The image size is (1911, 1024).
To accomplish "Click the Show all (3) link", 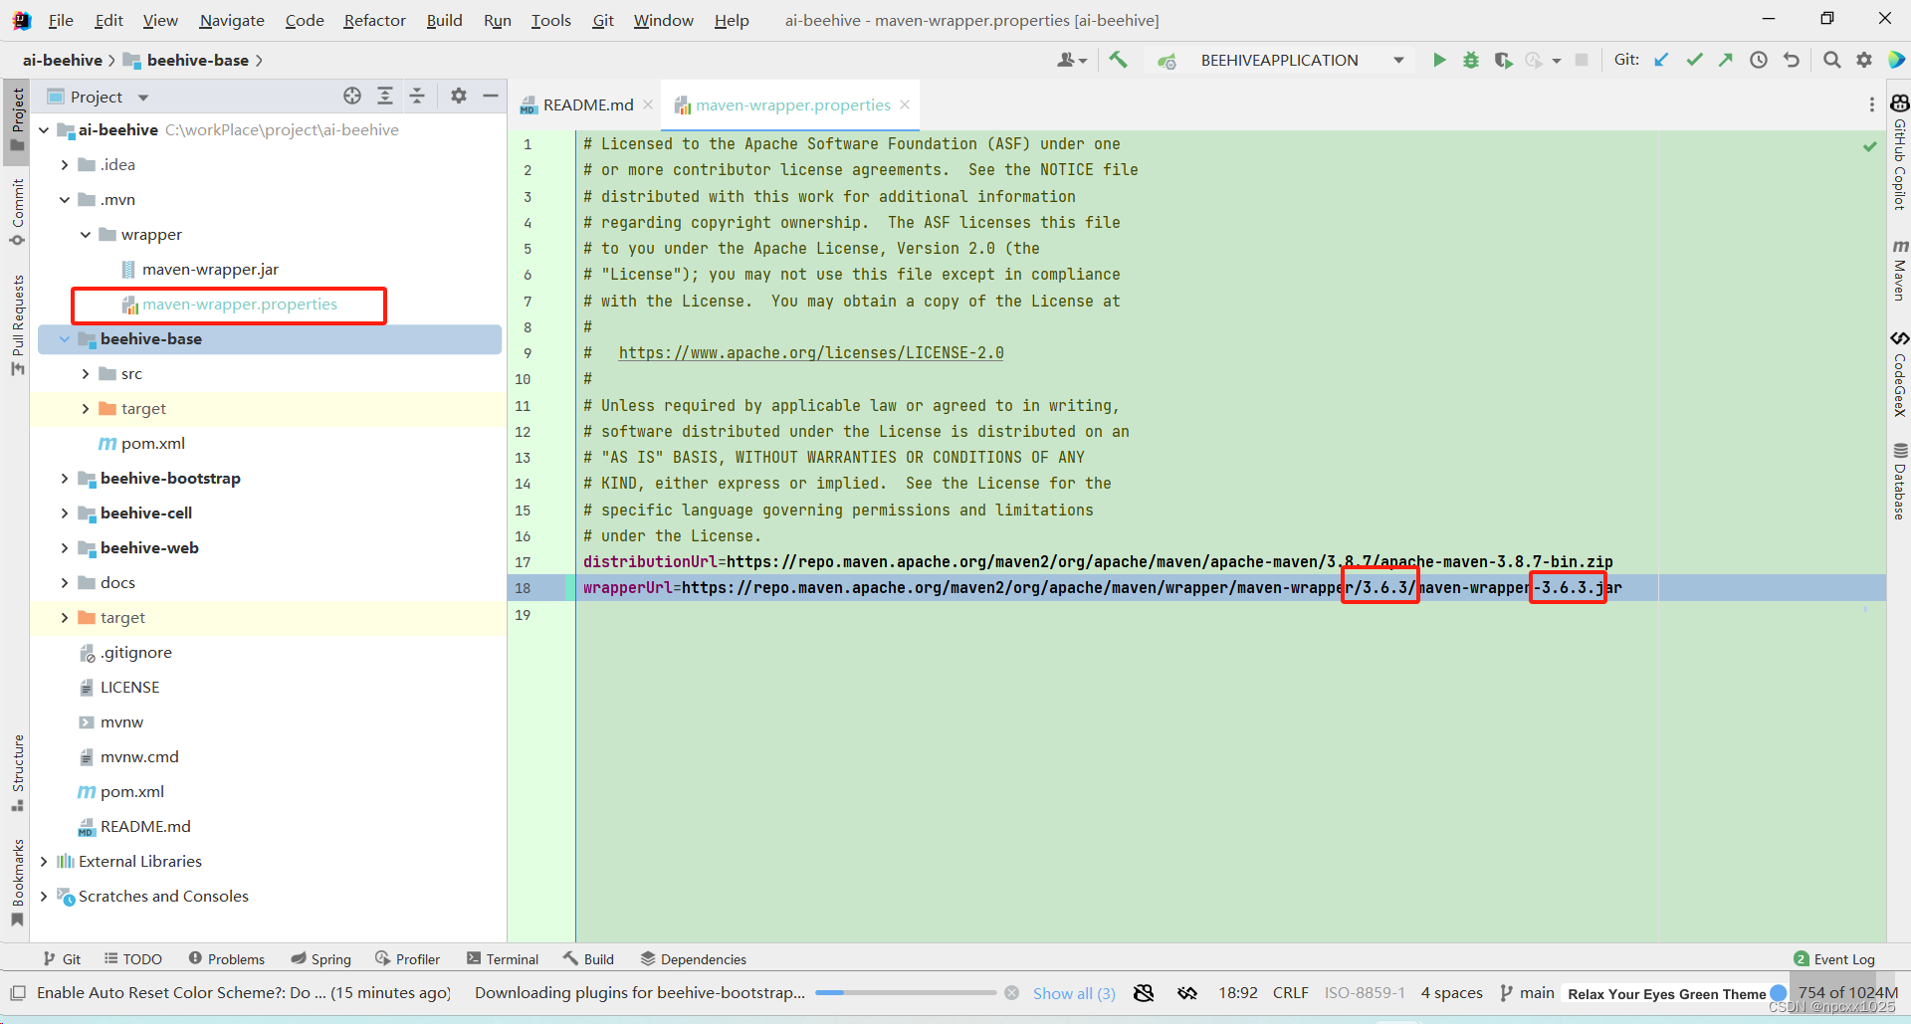I will (1074, 992).
